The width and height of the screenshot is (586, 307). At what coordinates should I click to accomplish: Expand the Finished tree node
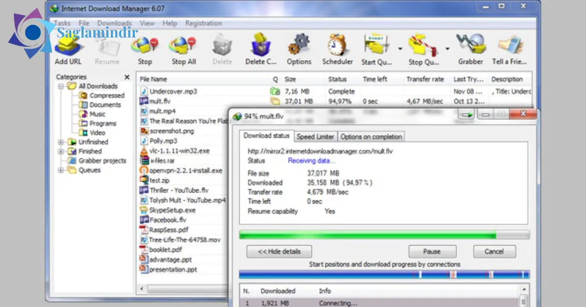[x=61, y=151]
